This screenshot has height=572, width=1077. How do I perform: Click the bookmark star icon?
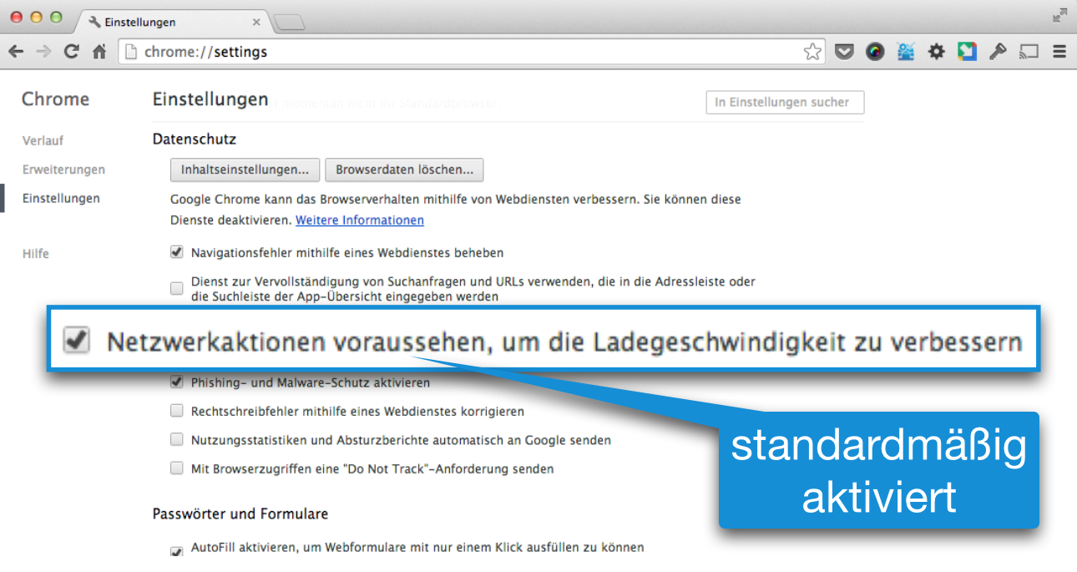point(812,52)
